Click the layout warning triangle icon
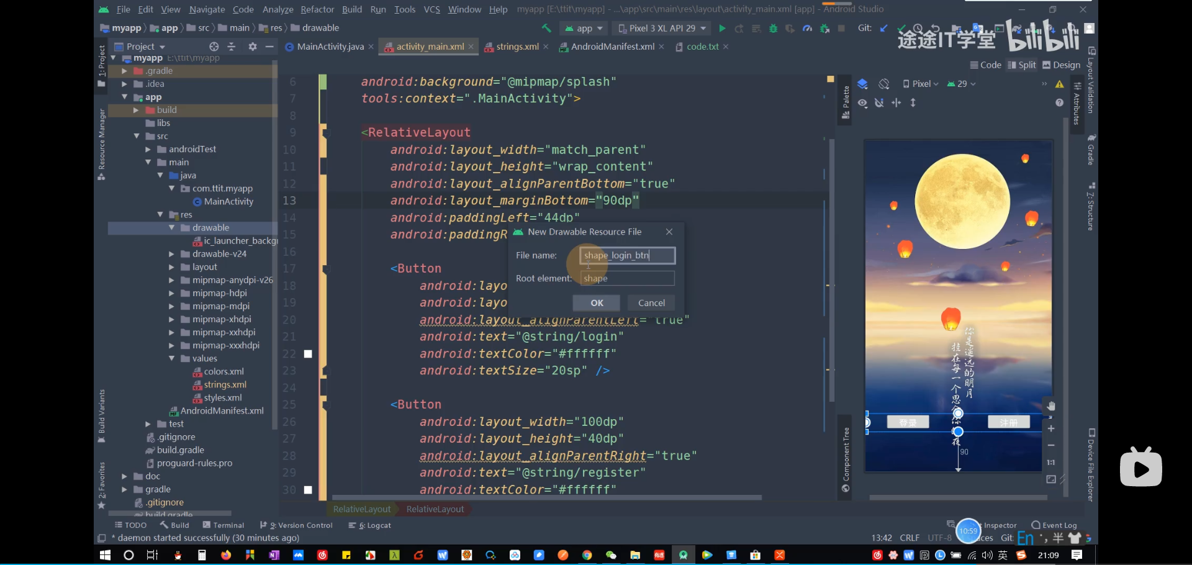The width and height of the screenshot is (1192, 565). (x=1060, y=84)
